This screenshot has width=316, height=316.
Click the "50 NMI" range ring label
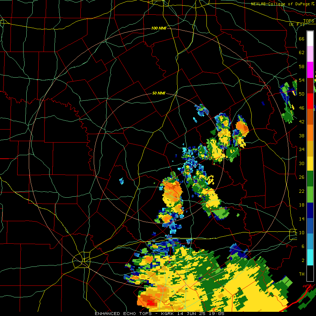[159, 93]
